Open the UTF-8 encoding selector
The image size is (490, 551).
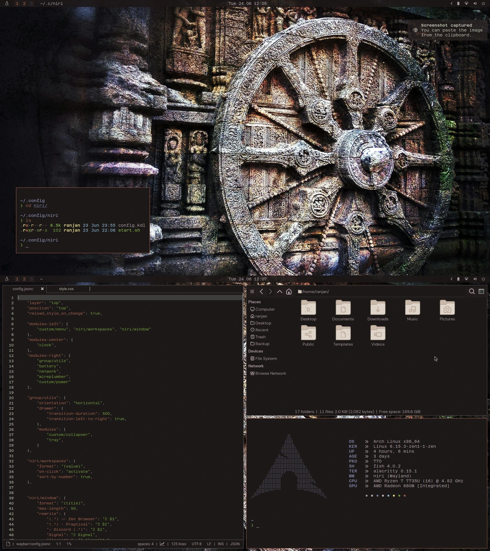[197, 544]
